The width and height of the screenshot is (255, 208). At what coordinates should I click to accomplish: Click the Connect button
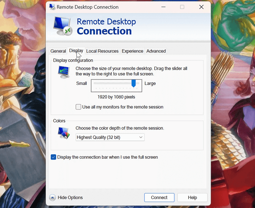[x=159, y=197]
